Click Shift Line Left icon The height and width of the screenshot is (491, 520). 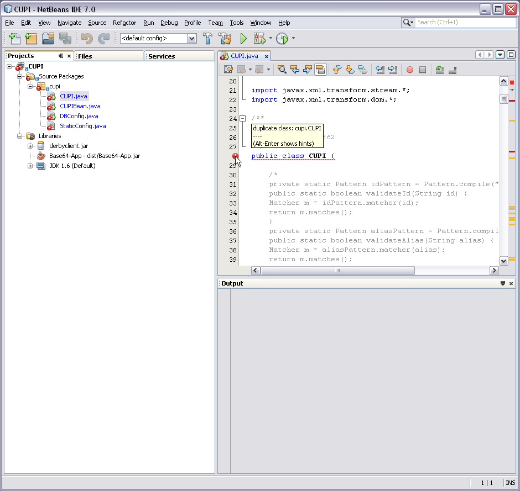(x=379, y=70)
